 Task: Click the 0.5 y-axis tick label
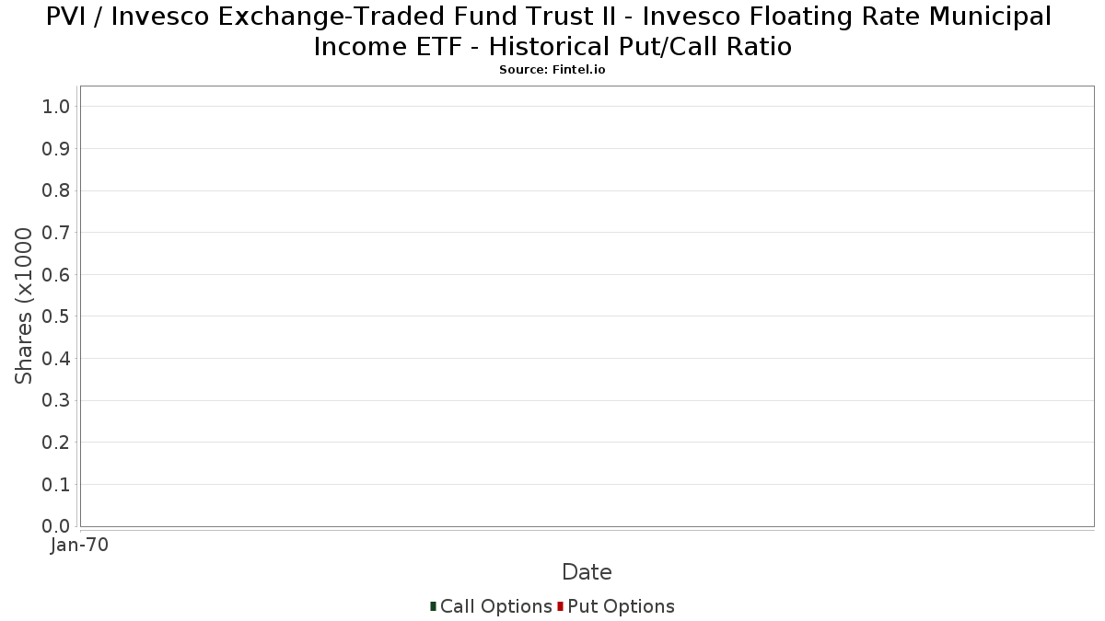coord(56,316)
